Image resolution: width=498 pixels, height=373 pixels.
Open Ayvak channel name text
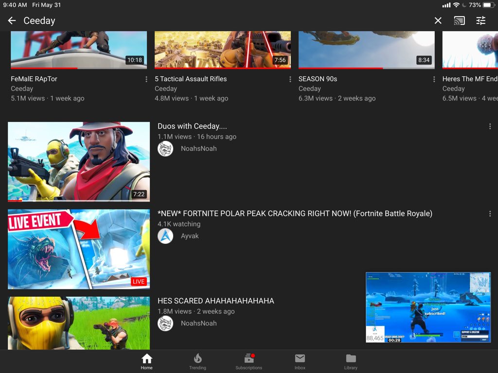click(190, 236)
